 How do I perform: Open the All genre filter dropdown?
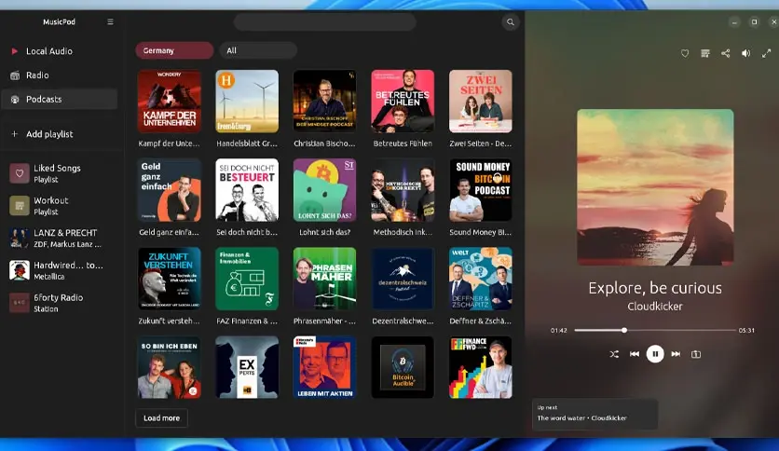(258, 50)
